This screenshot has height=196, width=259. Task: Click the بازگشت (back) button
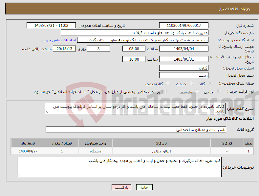121,187
